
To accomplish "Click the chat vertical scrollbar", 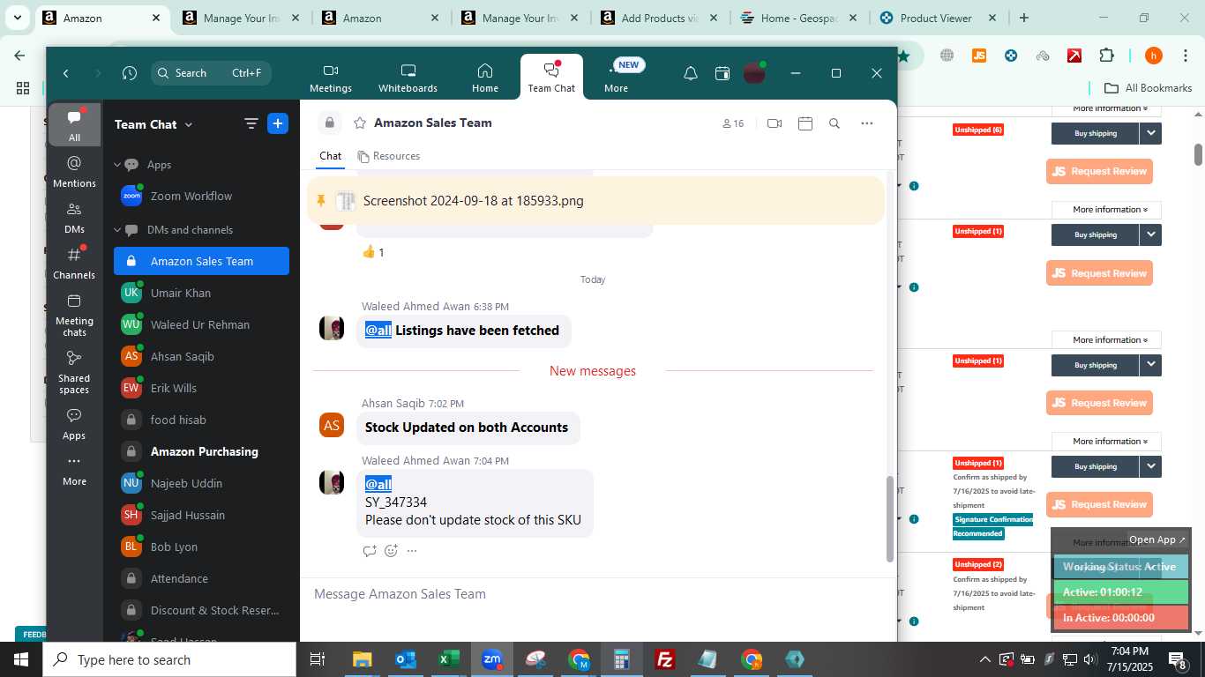I will click(889, 518).
